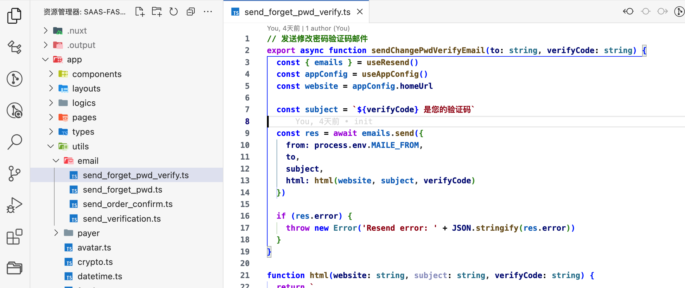Click sendChangePwdVerifyEmail function name
Viewport: 685px width, 288px height.
coord(428,50)
